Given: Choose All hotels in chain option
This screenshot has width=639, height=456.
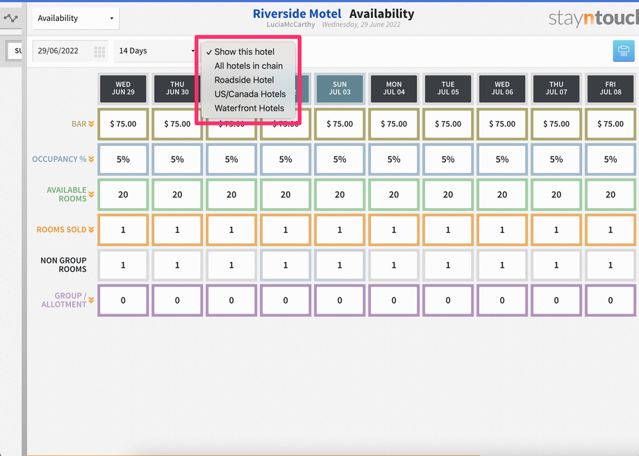Looking at the screenshot, I should [248, 66].
